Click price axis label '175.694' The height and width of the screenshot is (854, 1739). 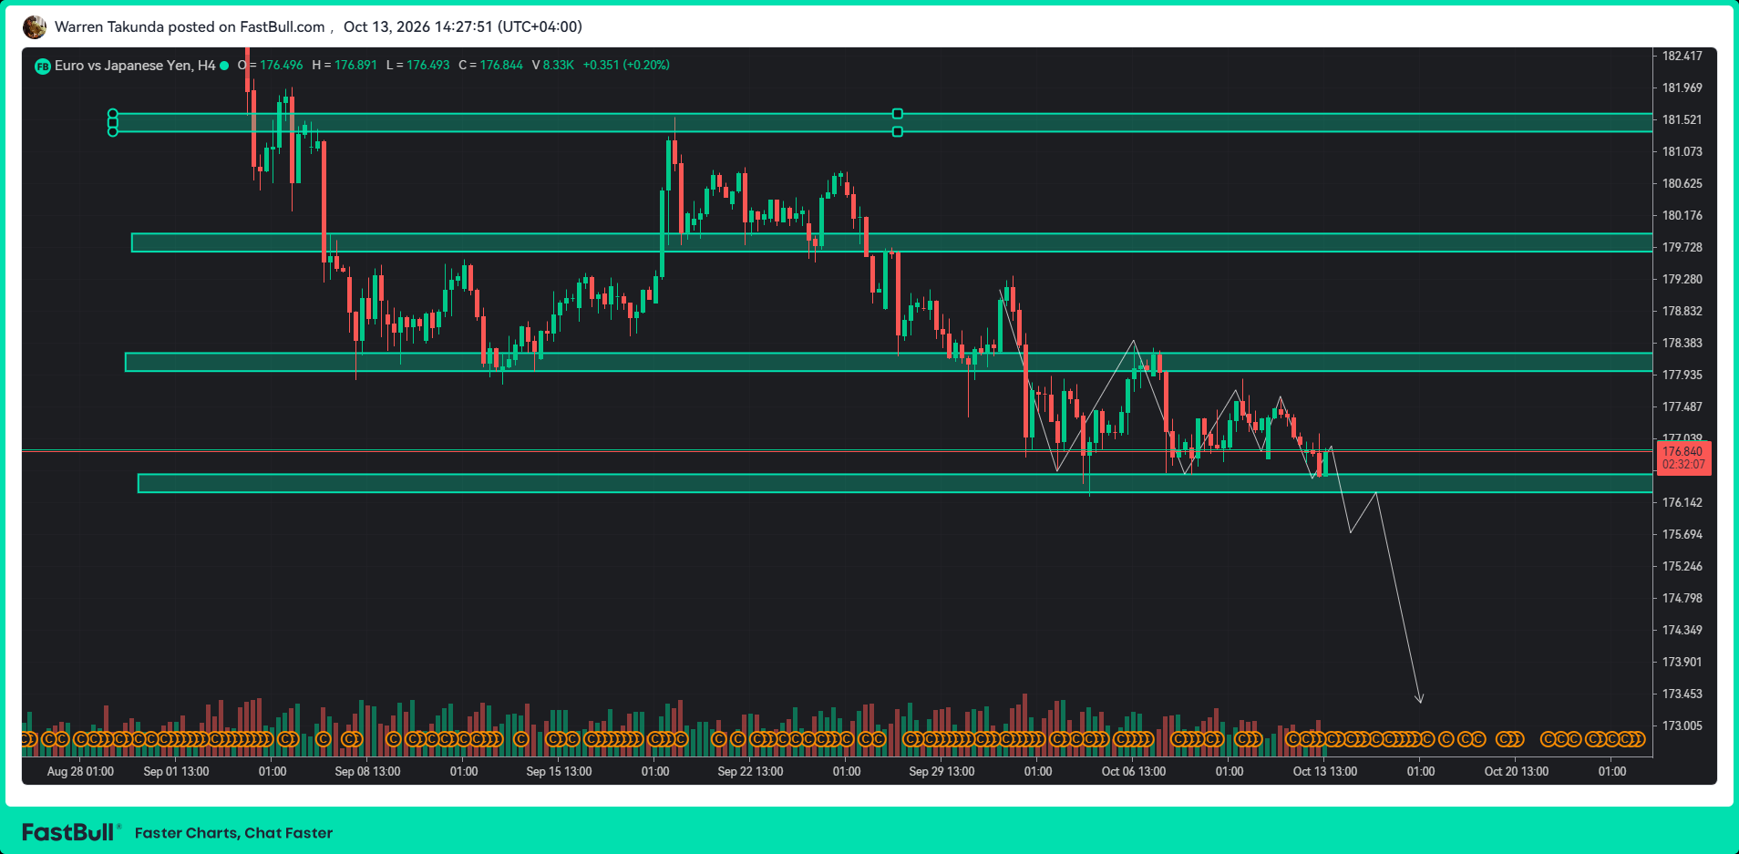[x=1682, y=535]
